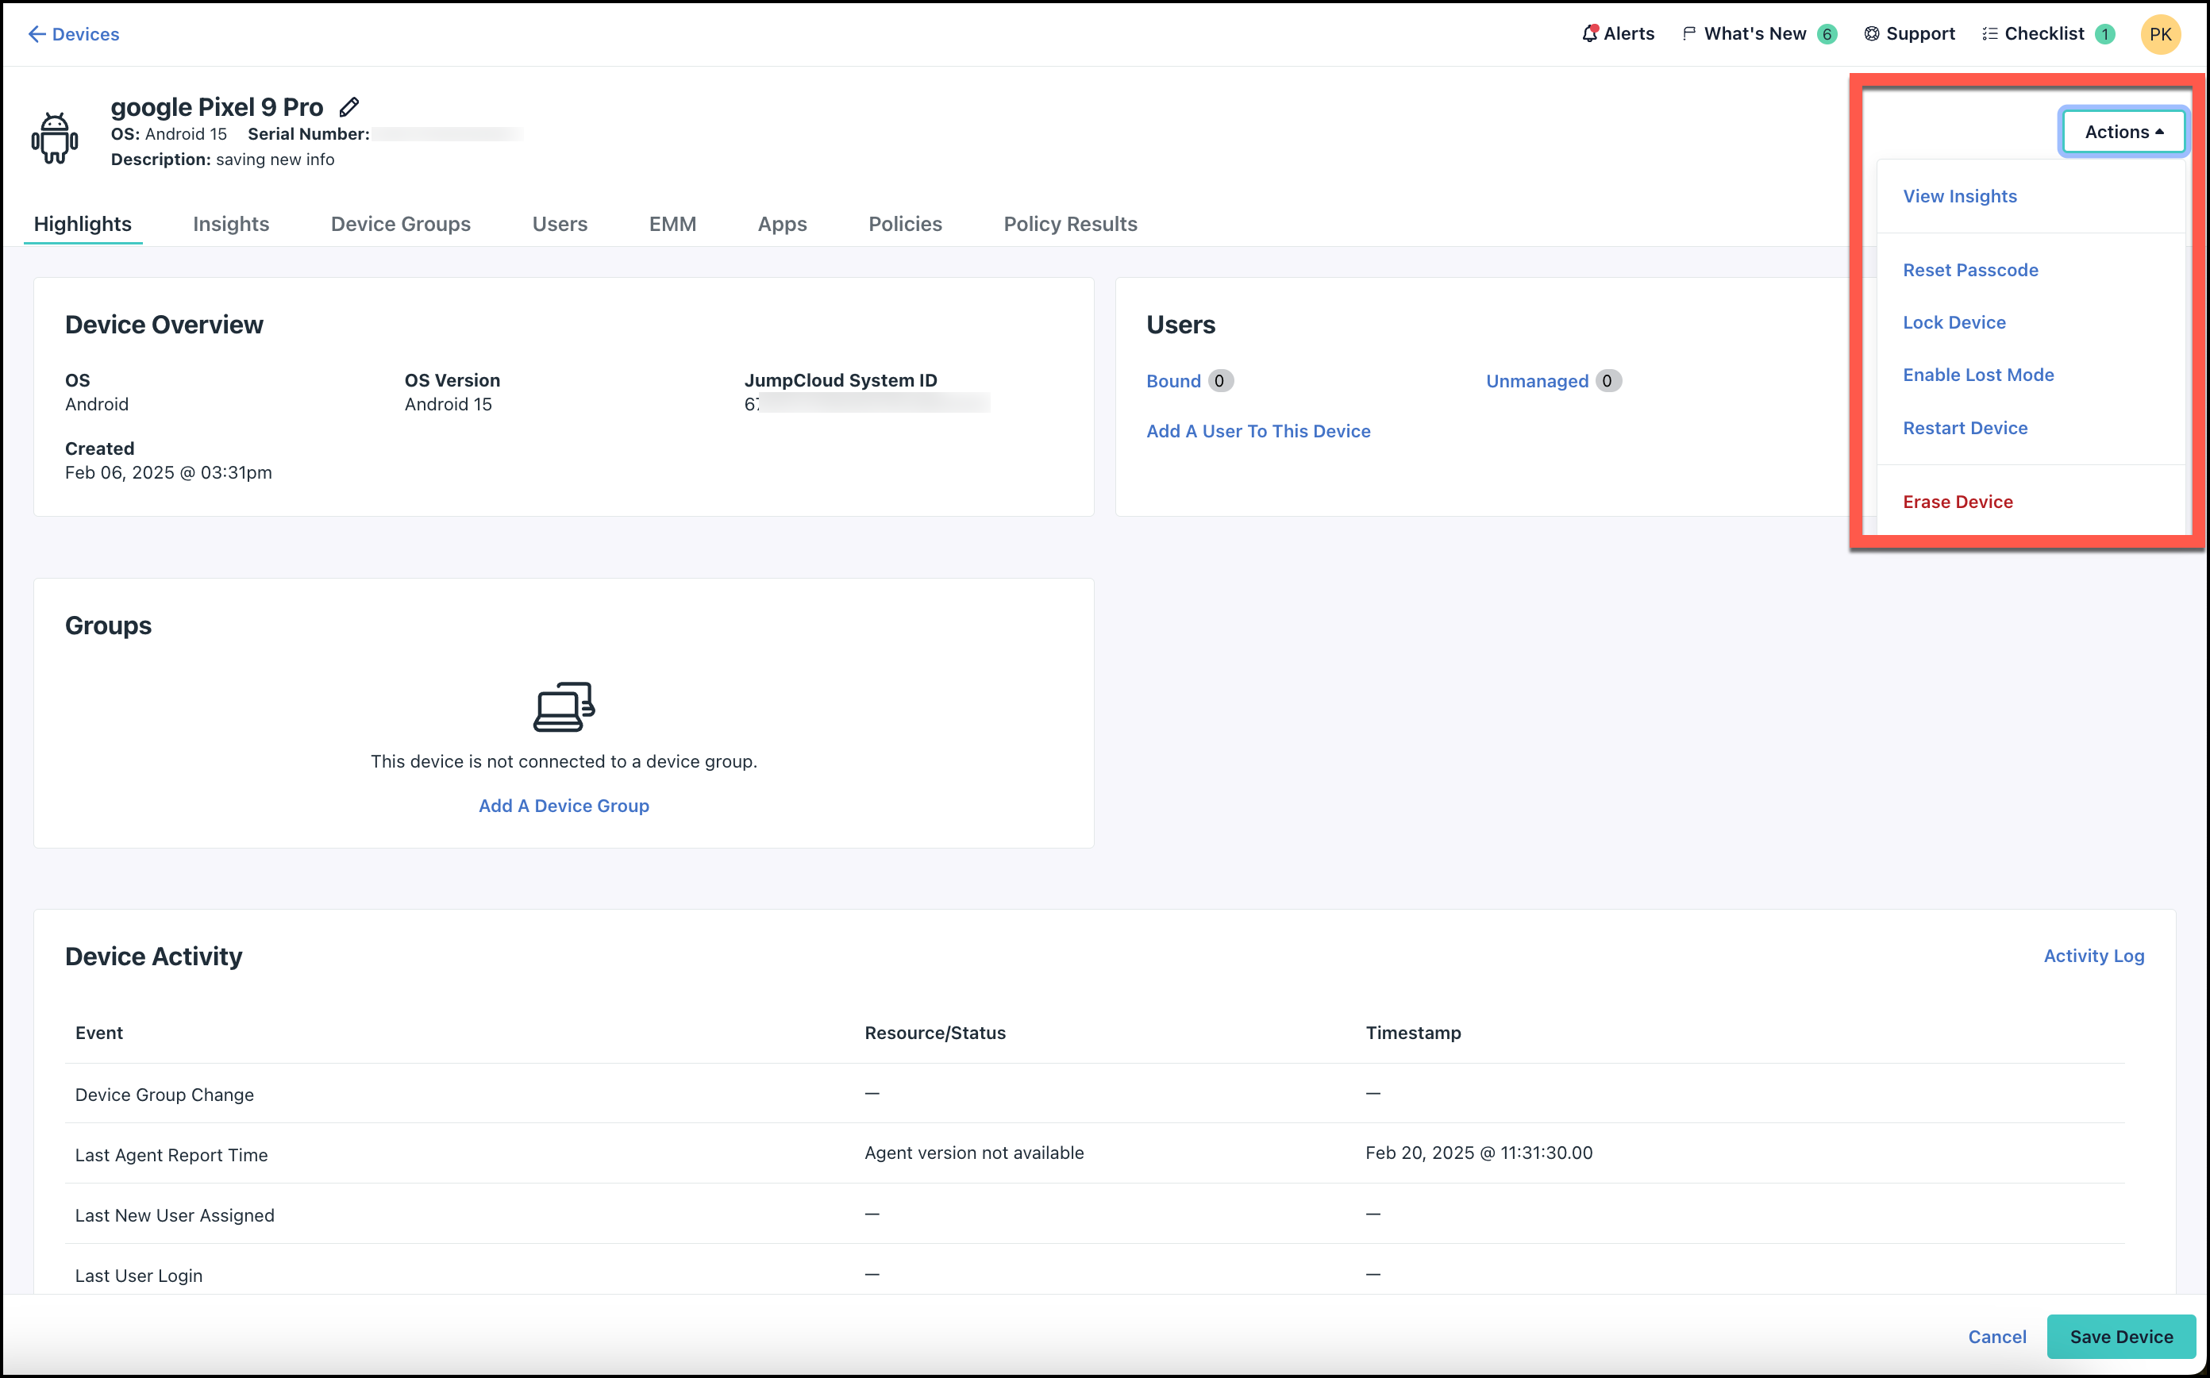Open the Policy Results tab
2210x1378 pixels.
[x=1070, y=223]
